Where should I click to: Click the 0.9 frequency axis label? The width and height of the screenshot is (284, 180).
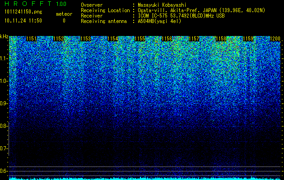pos(4,103)
